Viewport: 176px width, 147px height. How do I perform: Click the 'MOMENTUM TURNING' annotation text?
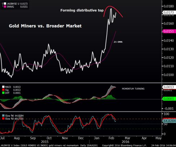pyautogui.click(x=133, y=89)
